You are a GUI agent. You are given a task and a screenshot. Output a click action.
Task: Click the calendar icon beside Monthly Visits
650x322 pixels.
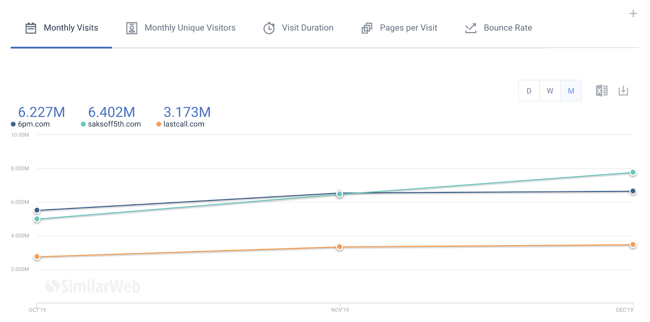point(31,28)
